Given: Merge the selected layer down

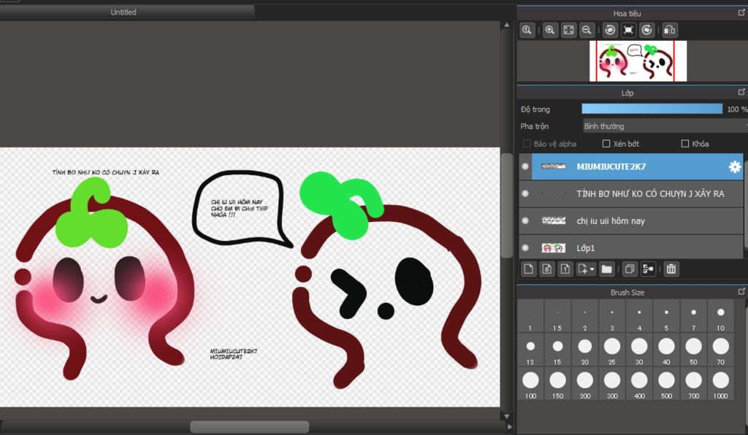Looking at the screenshot, I should pyautogui.click(x=649, y=269).
